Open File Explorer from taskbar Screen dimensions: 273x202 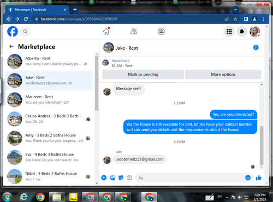point(57,197)
